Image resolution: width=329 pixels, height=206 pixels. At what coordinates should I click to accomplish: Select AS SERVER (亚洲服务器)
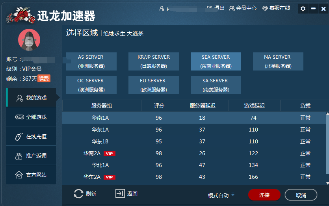[x=91, y=61]
